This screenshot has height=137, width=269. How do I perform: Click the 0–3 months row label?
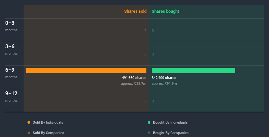[x=11, y=26]
